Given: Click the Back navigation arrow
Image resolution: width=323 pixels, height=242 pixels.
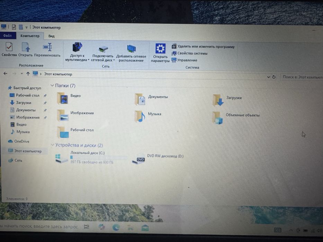Looking at the screenshot, I should click(6, 73).
